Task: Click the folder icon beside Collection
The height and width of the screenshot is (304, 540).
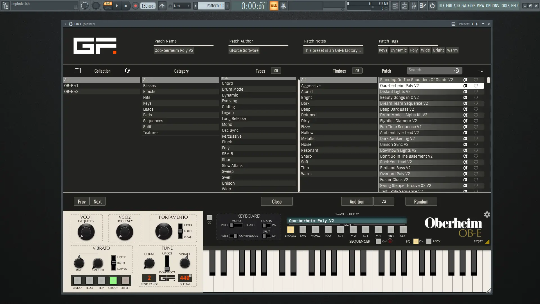Action: point(78,71)
